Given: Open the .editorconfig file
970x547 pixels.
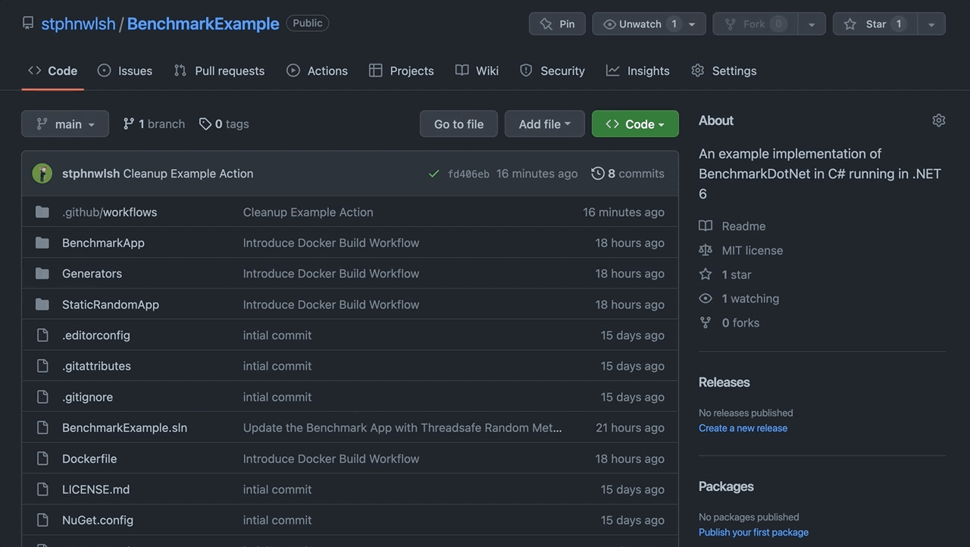Looking at the screenshot, I should click(x=96, y=335).
